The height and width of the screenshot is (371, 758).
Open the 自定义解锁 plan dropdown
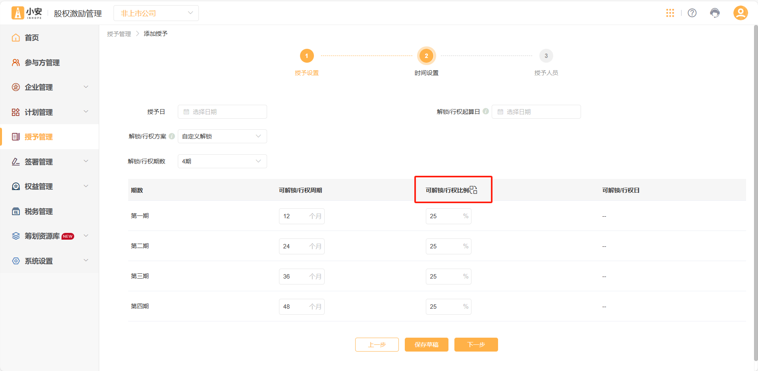222,136
